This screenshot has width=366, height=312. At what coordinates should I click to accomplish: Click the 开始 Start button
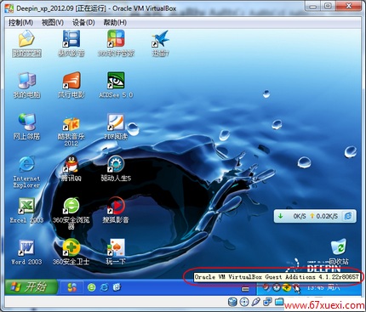(31, 287)
